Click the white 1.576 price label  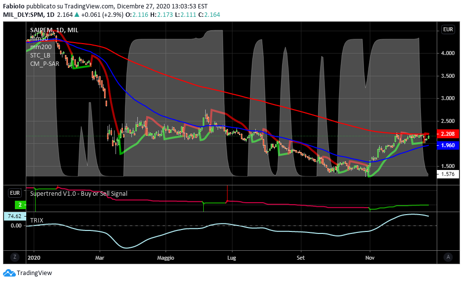(447, 174)
